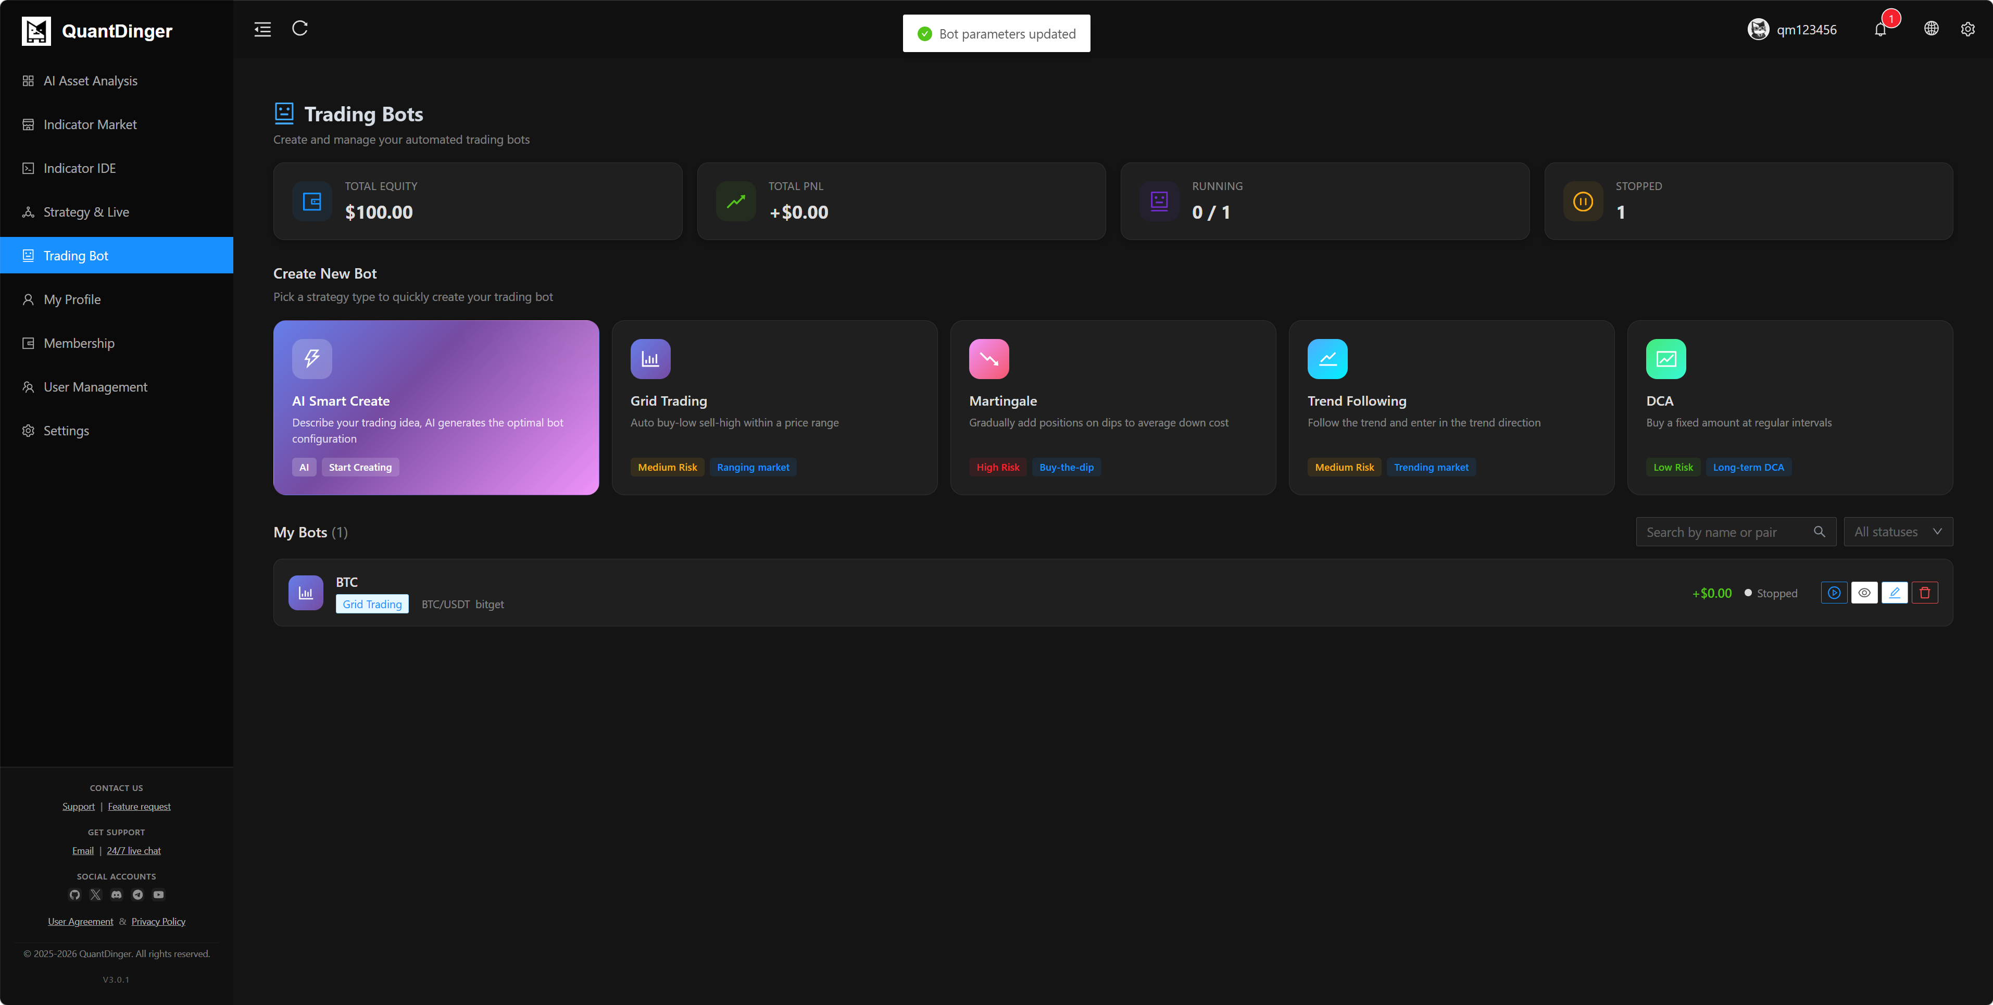Select the Grid Trading strategy card

click(x=774, y=408)
